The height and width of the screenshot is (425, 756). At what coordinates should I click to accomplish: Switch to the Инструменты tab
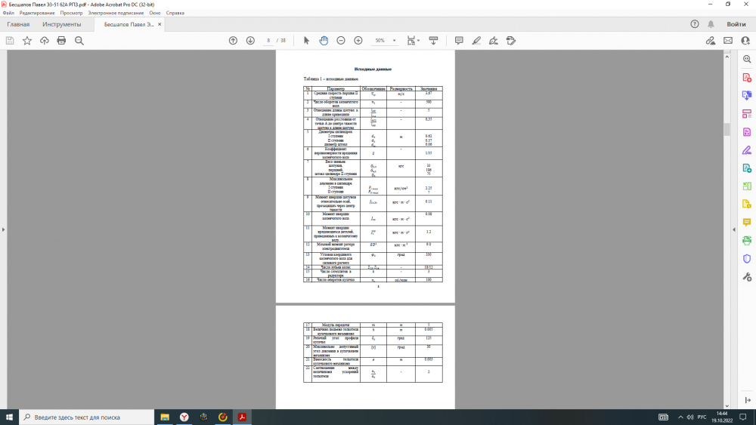coord(62,24)
